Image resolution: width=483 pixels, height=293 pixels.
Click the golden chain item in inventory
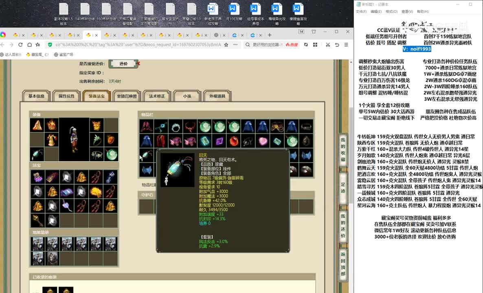(x=277, y=127)
